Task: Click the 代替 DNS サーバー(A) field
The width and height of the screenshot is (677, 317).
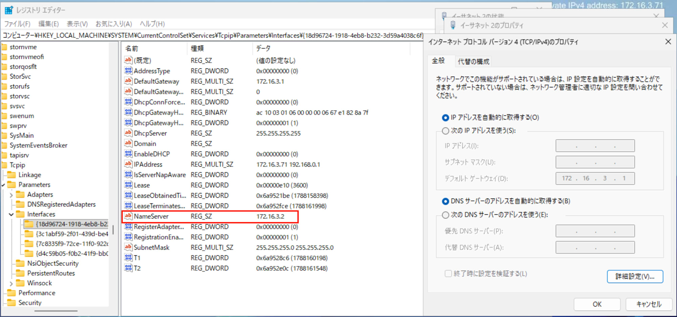Action: coord(595,247)
